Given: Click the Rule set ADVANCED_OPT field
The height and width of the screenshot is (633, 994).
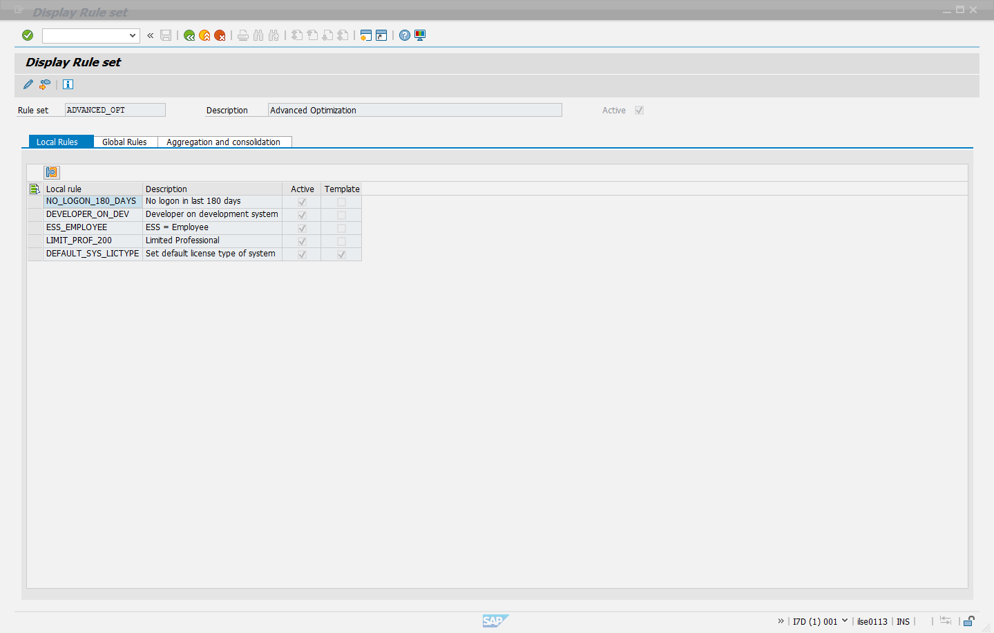Looking at the screenshot, I should click(x=115, y=110).
